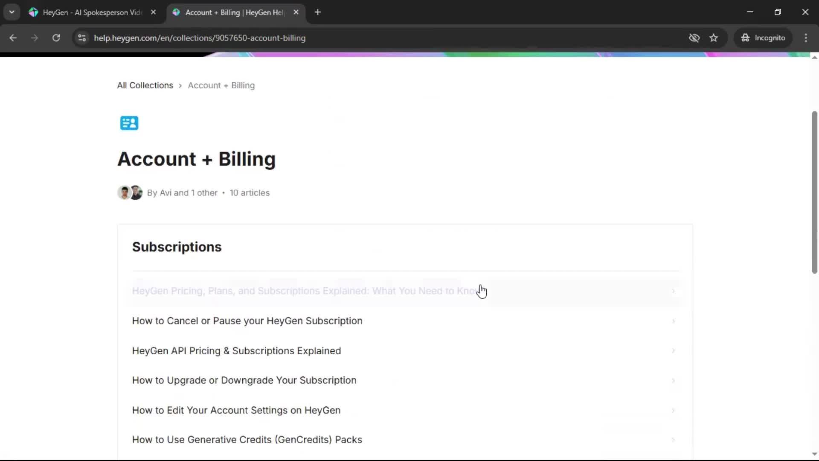Go to All Collections breadcrumb link
This screenshot has height=461, width=819.
(145, 85)
